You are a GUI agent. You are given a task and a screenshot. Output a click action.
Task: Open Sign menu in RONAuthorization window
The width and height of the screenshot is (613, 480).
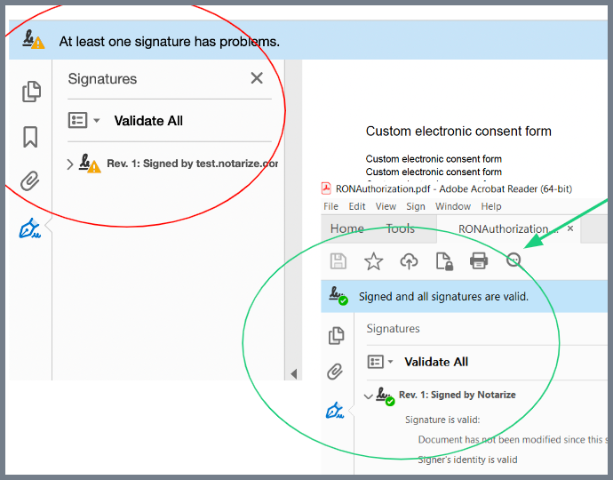click(x=416, y=206)
